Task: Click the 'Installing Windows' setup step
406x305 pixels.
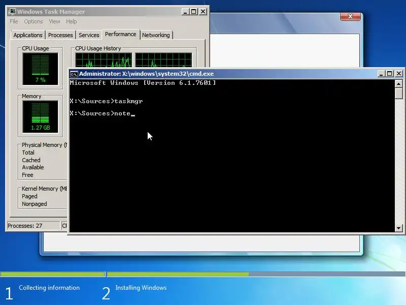Action: coord(141,288)
